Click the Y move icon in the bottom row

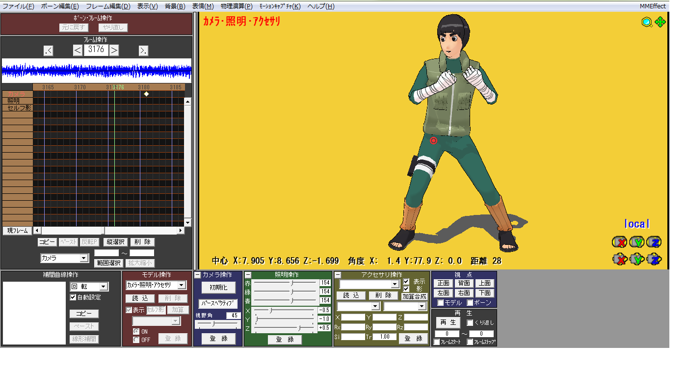coord(636,259)
